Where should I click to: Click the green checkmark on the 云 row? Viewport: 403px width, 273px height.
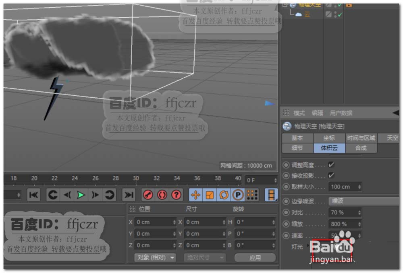(x=340, y=14)
